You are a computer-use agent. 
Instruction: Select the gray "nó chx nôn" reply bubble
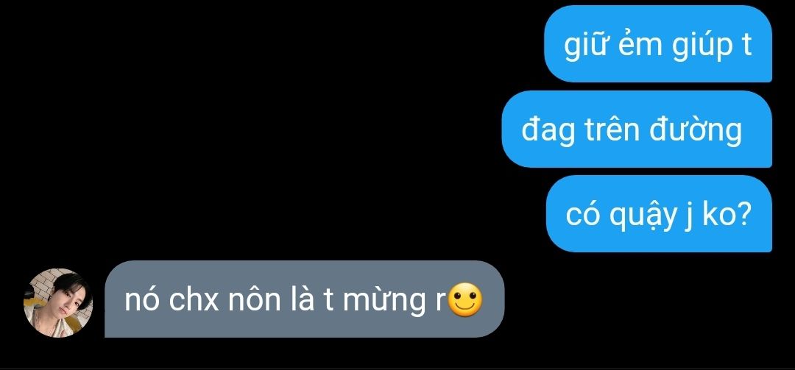(305, 299)
